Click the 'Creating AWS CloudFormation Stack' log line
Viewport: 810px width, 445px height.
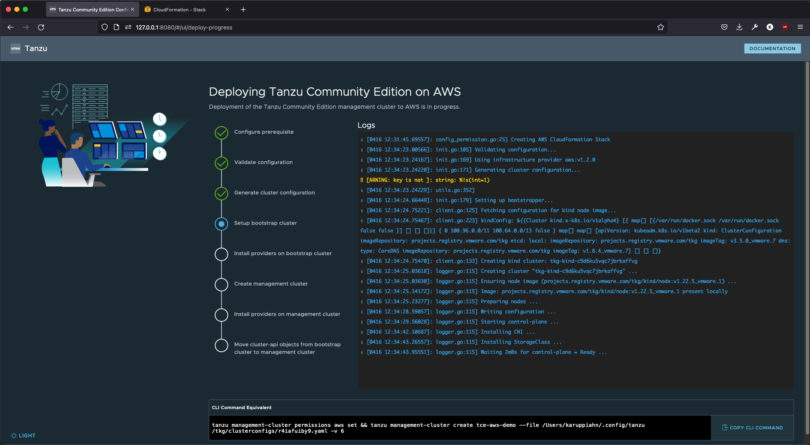[485, 140]
